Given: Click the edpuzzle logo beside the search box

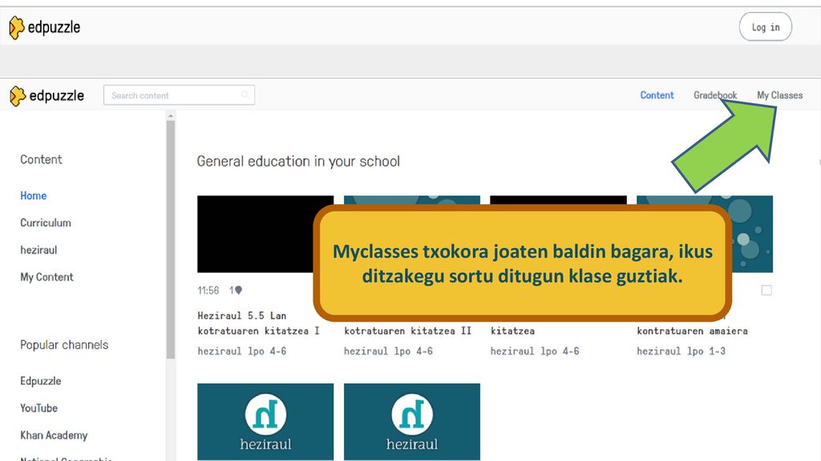Looking at the screenshot, I should pos(47,96).
